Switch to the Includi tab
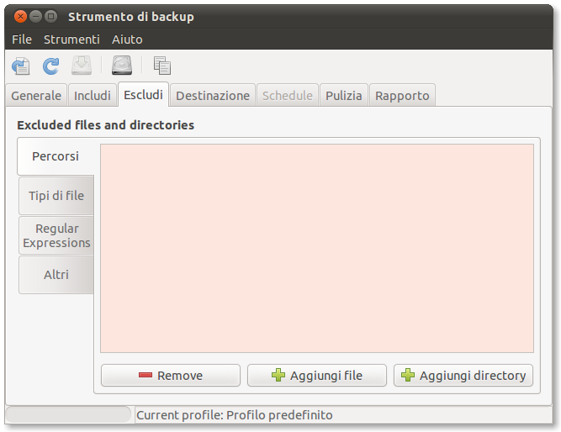 click(x=93, y=96)
